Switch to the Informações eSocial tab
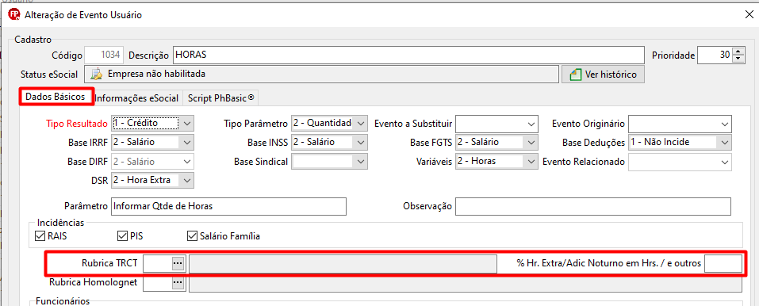The width and height of the screenshot is (759, 306). coord(136,98)
